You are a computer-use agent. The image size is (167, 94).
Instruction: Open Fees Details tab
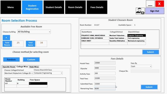97,7
